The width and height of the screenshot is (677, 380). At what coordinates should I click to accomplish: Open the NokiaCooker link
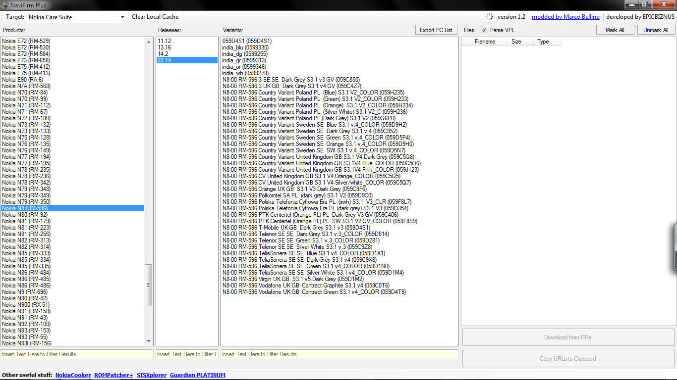(73, 375)
